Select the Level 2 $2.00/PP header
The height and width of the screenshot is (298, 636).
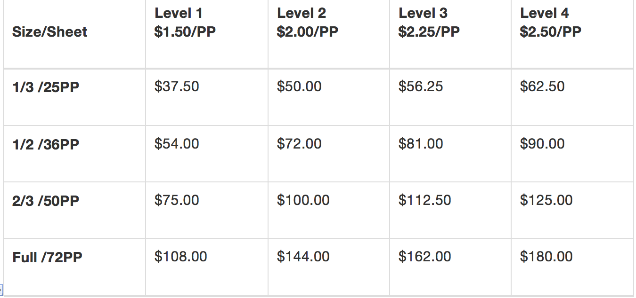tap(307, 23)
